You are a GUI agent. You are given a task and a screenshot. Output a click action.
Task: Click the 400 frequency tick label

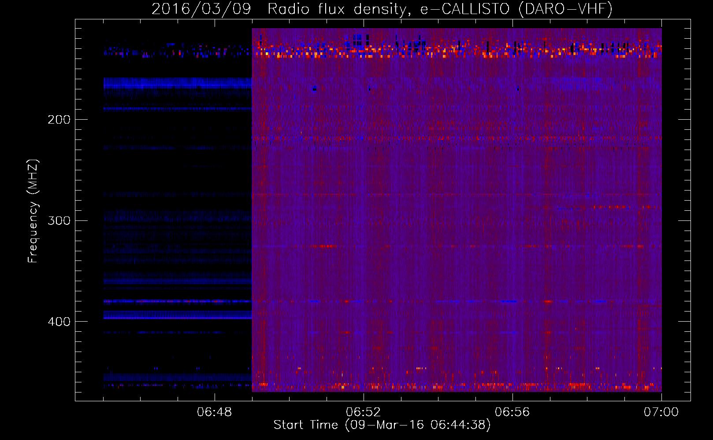(x=59, y=322)
